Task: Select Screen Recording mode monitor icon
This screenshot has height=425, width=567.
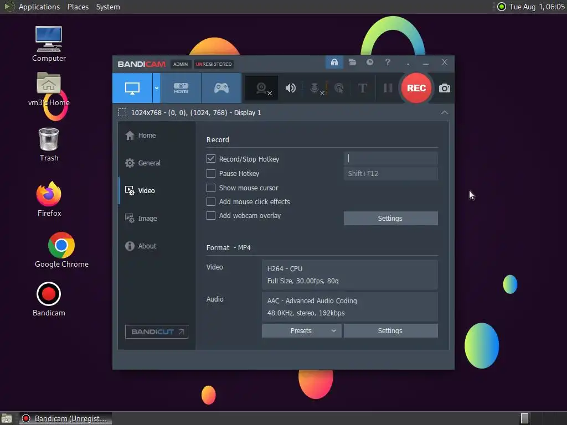Action: 132,88
